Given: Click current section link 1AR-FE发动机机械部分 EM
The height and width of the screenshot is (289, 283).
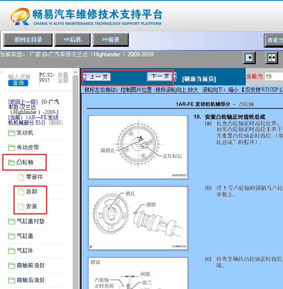Looking at the screenshot, I should coord(33,120).
